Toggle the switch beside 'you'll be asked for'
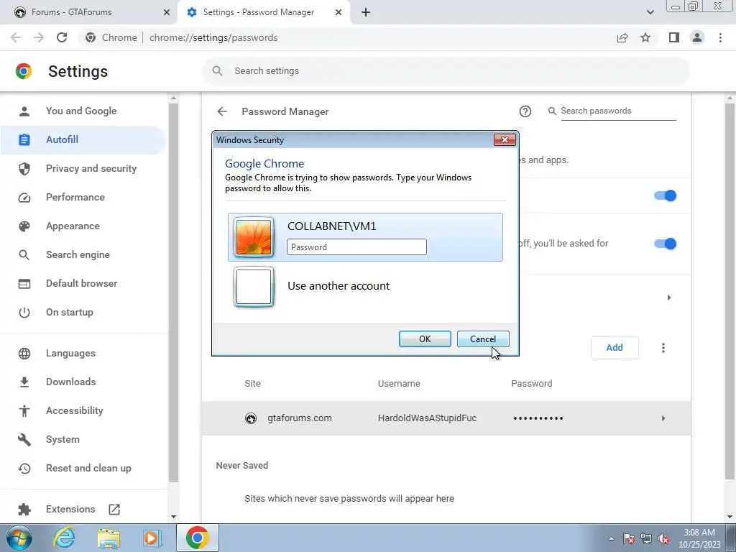This screenshot has width=736, height=552. click(665, 244)
